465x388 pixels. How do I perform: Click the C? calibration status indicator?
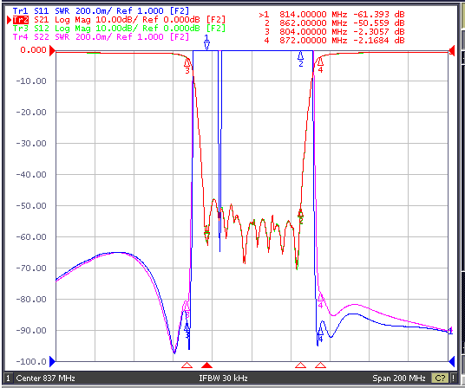440,378
